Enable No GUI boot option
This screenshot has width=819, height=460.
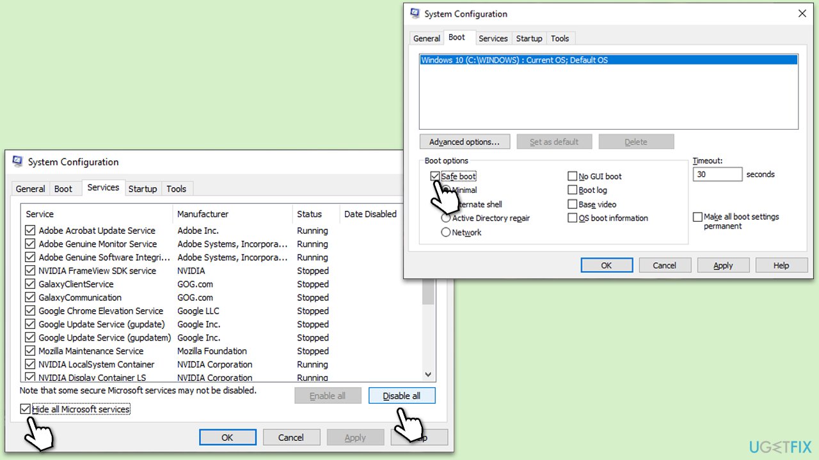(573, 176)
